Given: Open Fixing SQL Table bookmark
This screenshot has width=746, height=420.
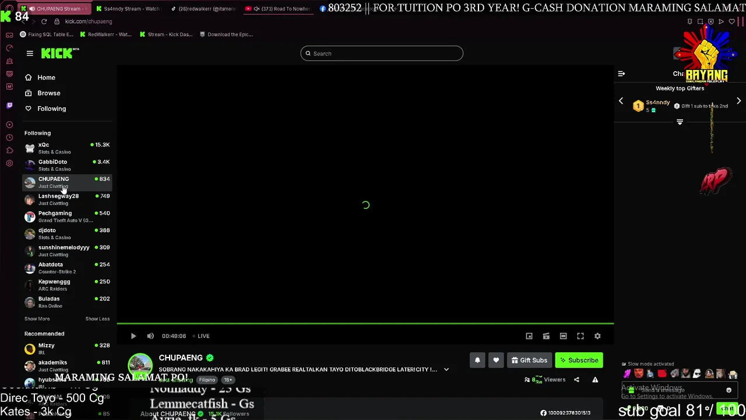Looking at the screenshot, I should [x=47, y=34].
